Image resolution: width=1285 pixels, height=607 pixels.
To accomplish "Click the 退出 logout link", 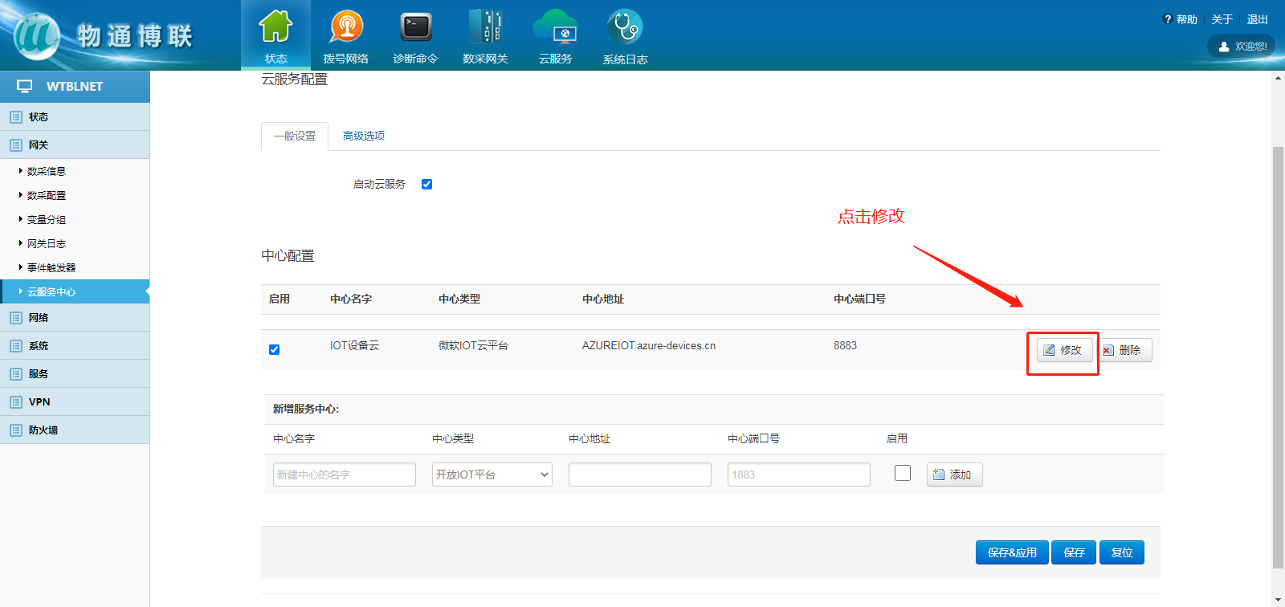I will tap(1258, 19).
